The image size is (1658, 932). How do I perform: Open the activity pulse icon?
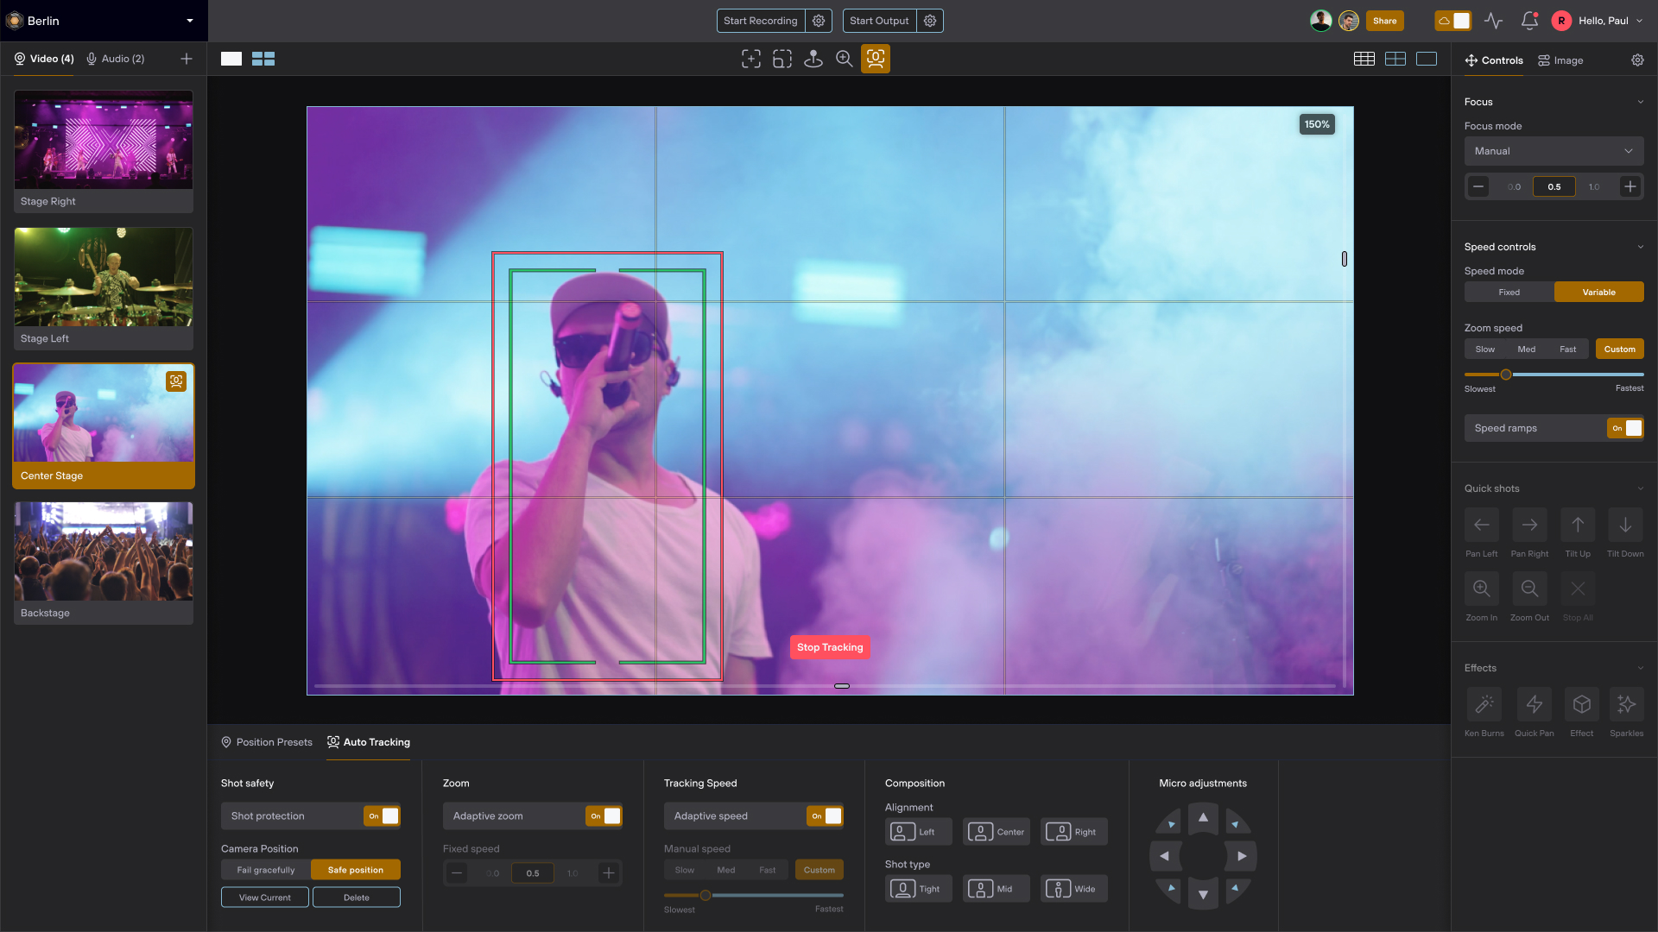(1493, 21)
